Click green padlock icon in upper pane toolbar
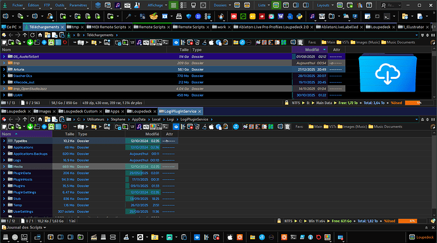437x243 pixels. 51,42
